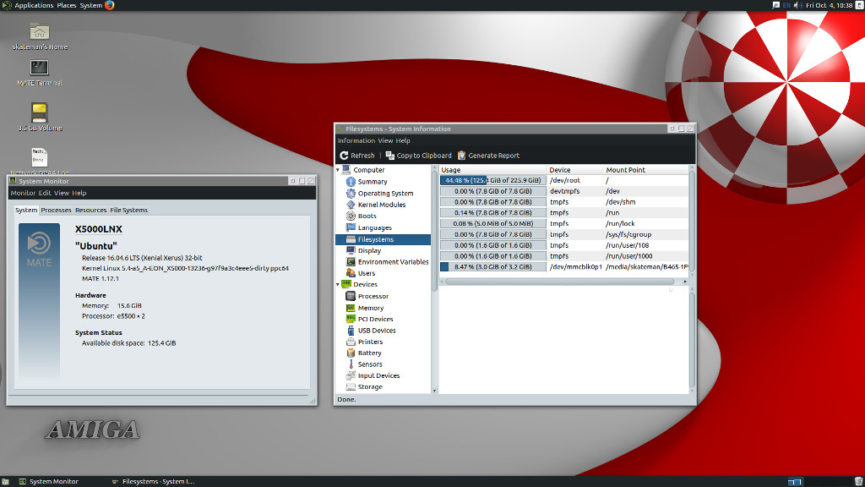Open the Monitor menu in System Monitor
This screenshot has width=865, height=487.
tap(23, 193)
